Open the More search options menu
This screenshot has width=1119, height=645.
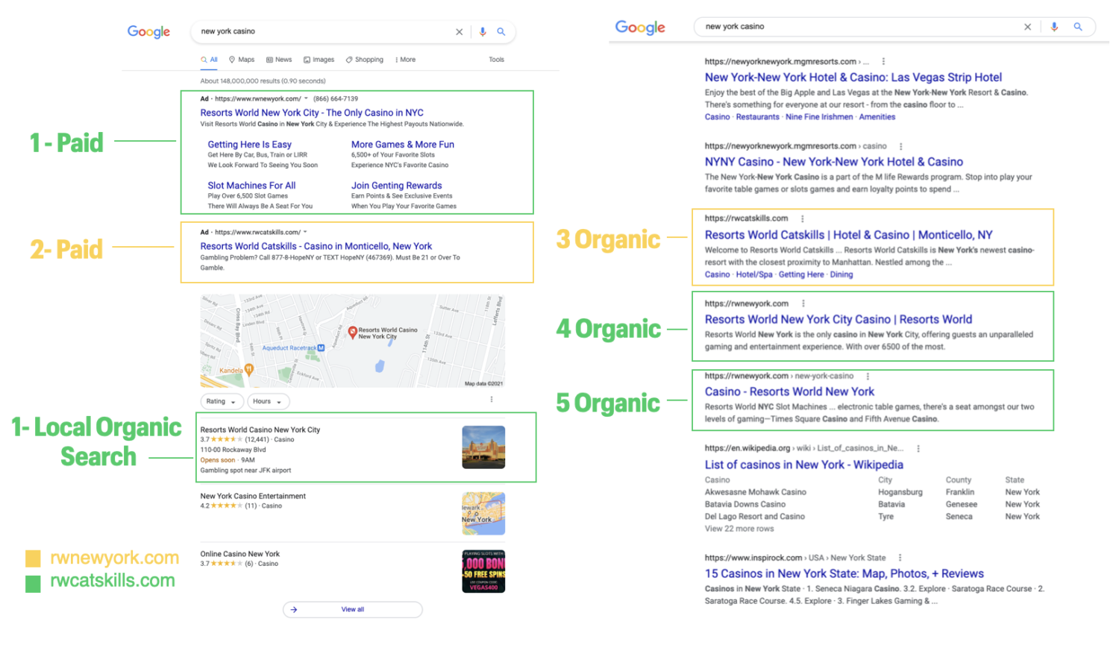tap(405, 60)
